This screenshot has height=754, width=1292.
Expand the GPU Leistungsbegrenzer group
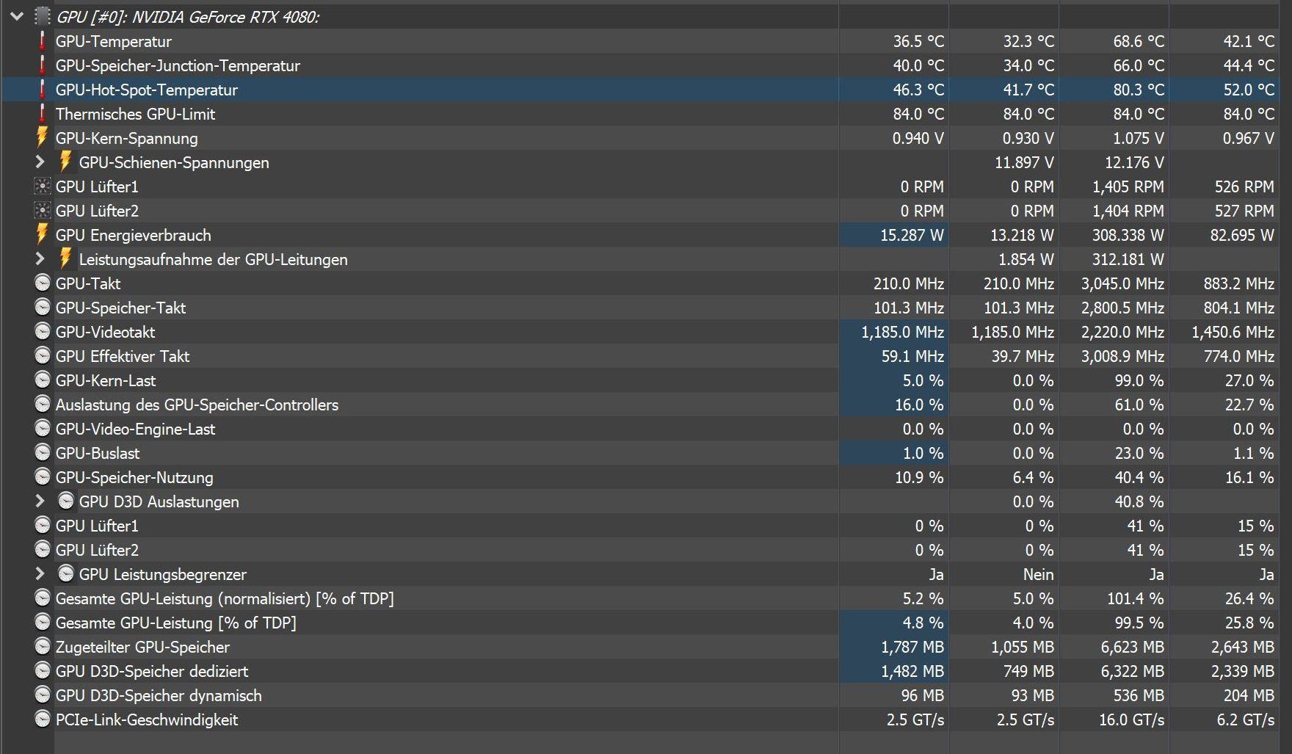pos(40,573)
